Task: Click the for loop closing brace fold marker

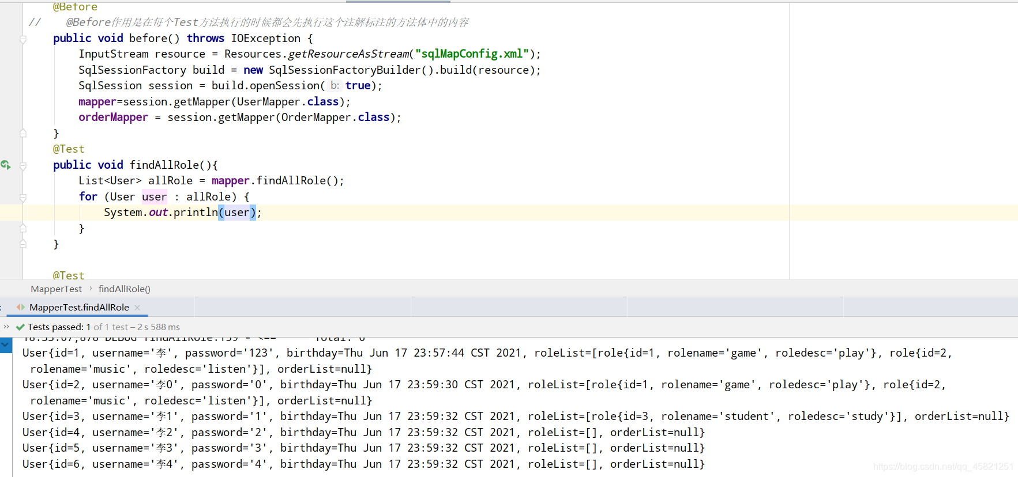Action: 23,228
